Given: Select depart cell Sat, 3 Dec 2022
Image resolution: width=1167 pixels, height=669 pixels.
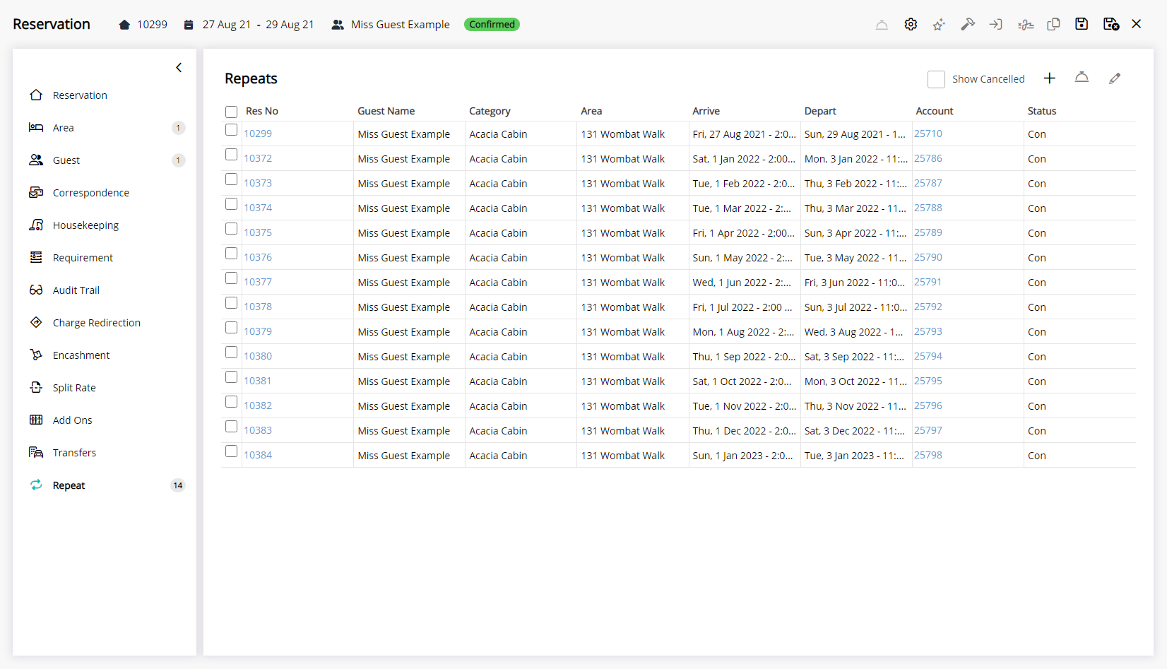Looking at the screenshot, I should [x=855, y=431].
